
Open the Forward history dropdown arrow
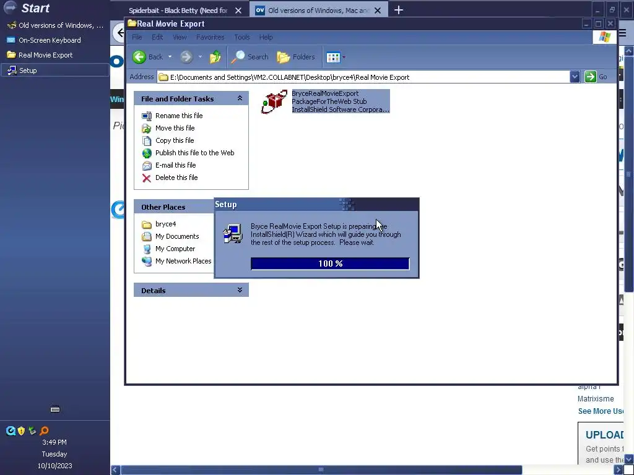pos(200,57)
